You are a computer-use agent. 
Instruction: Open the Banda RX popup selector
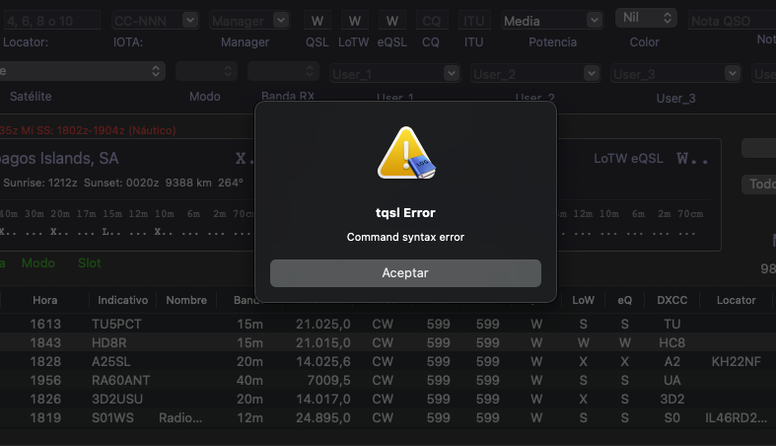point(283,71)
